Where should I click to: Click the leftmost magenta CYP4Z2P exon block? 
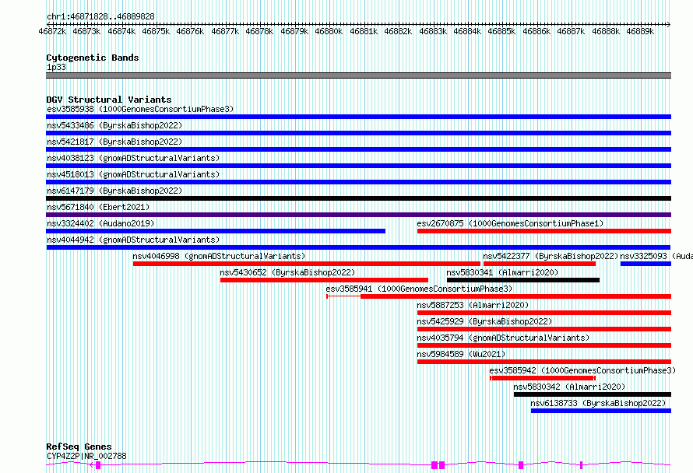tap(98, 465)
